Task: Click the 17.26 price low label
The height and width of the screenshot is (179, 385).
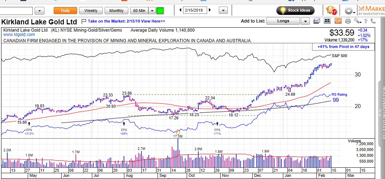Action: click(173, 118)
